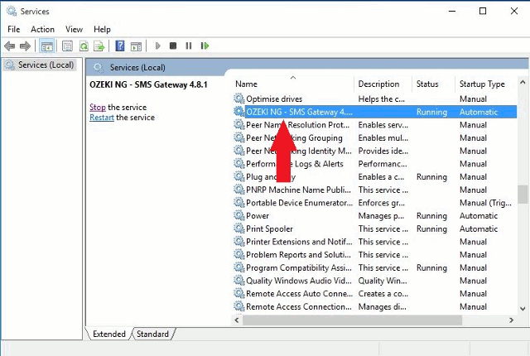Screen dimensions: 530x356
Task: Click the Performanc... description cell
Action: point(383,164)
